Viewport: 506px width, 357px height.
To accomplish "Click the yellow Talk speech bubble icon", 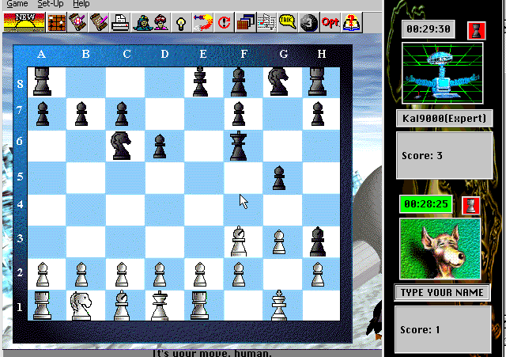I will click(287, 21).
